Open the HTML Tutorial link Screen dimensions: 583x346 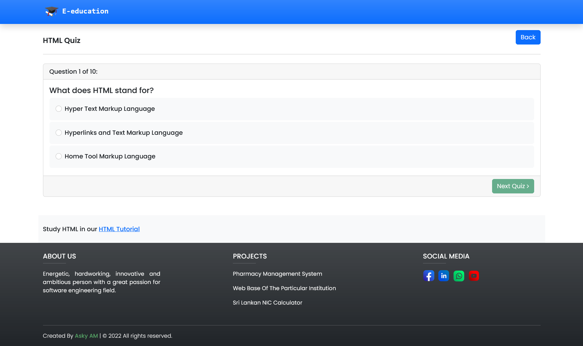point(119,229)
